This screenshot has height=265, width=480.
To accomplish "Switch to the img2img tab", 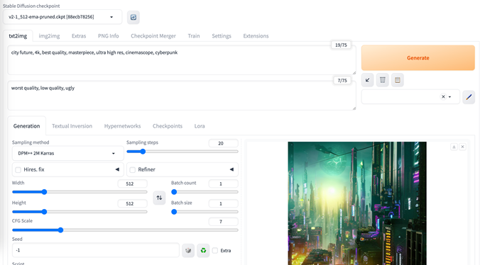I will pyautogui.click(x=49, y=36).
